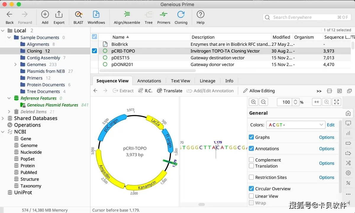
Task: Enable the Complement checkbox
Action: (251, 160)
